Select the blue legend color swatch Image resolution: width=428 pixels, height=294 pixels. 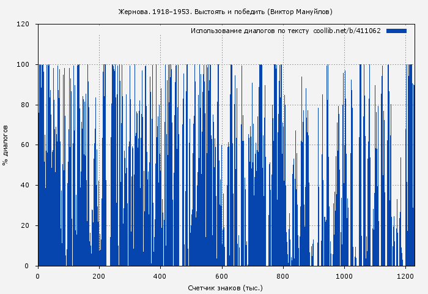396,31
